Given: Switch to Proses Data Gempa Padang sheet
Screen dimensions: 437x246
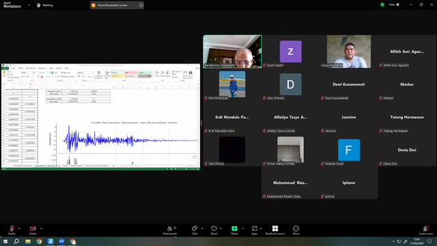Looking at the screenshot, I should tap(96, 165).
